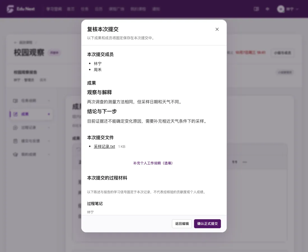
Task: Click the 校园观察 course title behind dialog
Action: point(29,53)
